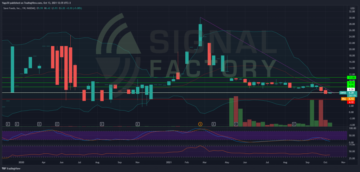Click the 25.00 RSI scale label
360x172 pixels.
click(352, 158)
